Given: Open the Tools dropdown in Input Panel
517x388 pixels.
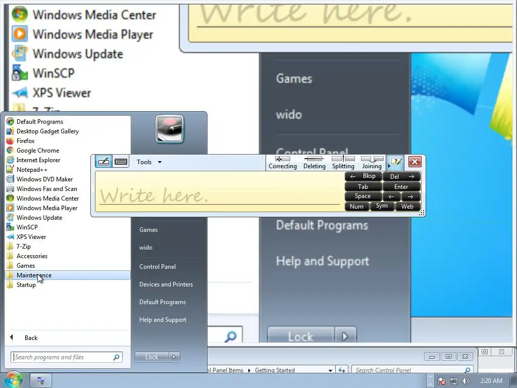Looking at the screenshot, I should [x=149, y=162].
